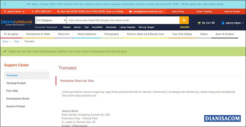The height and width of the screenshot is (127, 246).
Task: Click the Help breadcrumb link
Action: click(16, 41)
